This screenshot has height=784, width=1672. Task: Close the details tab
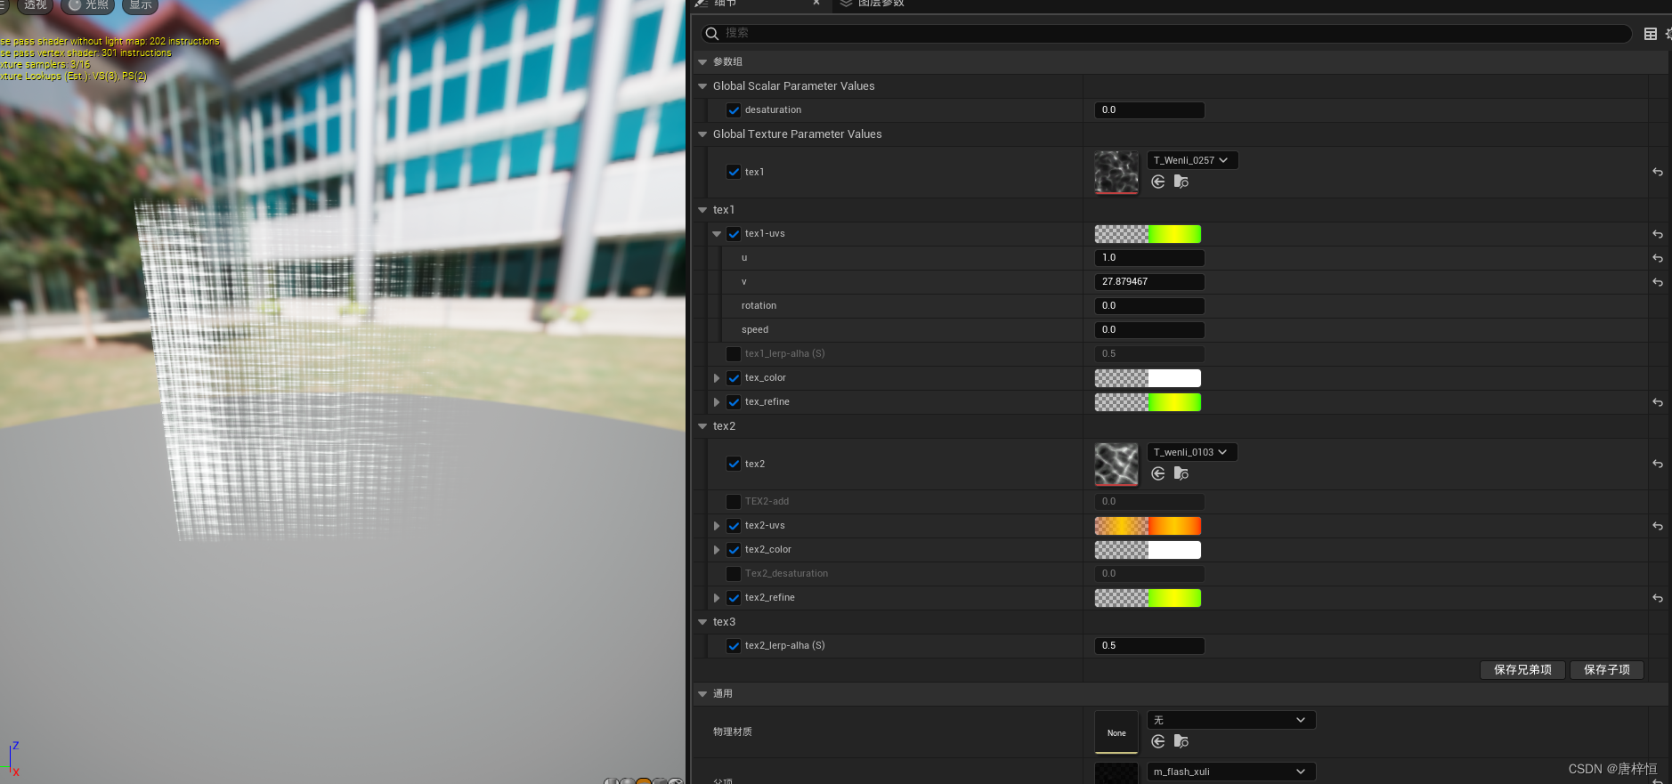point(816,3)
